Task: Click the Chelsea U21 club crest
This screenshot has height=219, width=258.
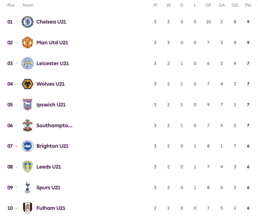Action: (x=27, y=22)
